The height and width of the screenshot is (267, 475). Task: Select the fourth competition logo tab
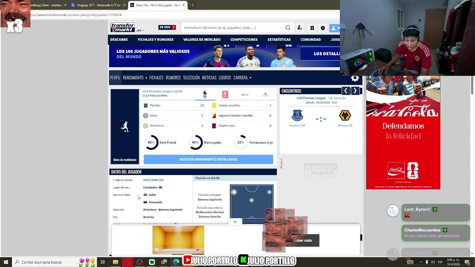(265, 95)
